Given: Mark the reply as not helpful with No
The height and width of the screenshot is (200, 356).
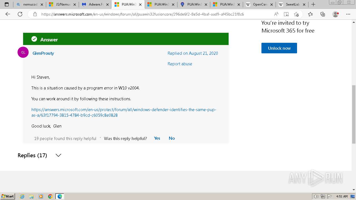Looking at the screenshot, I should click(172, 138).
